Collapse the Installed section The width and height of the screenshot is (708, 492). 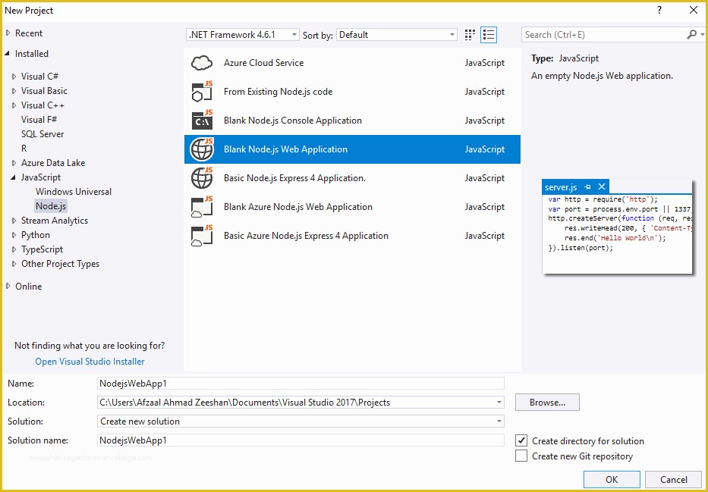point(8,54)
